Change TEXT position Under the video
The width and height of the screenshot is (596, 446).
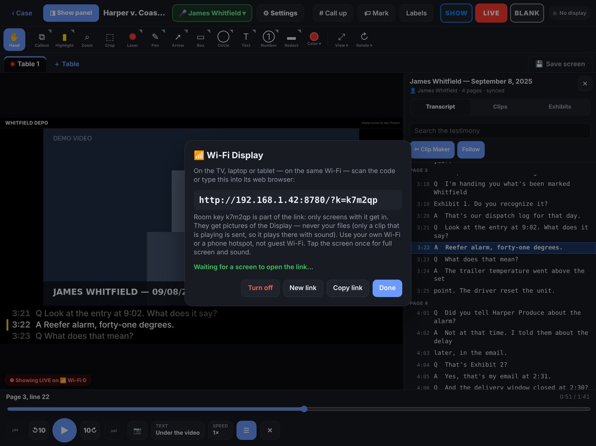[178, 430]
